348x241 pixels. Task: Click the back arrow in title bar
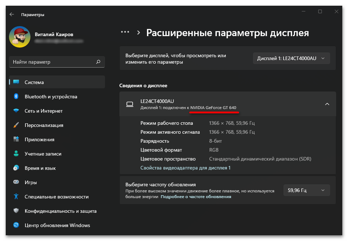12,14
